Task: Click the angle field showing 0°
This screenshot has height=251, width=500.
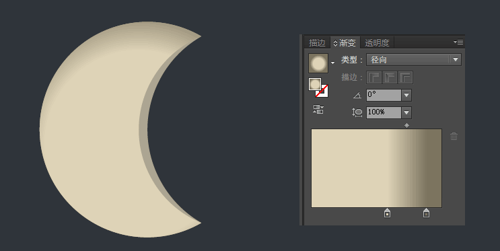Action: (x=384, y=95)
